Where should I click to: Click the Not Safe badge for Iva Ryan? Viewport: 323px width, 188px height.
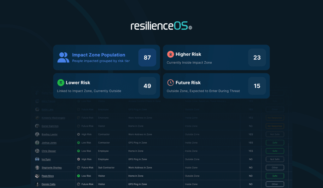(275, 159)
